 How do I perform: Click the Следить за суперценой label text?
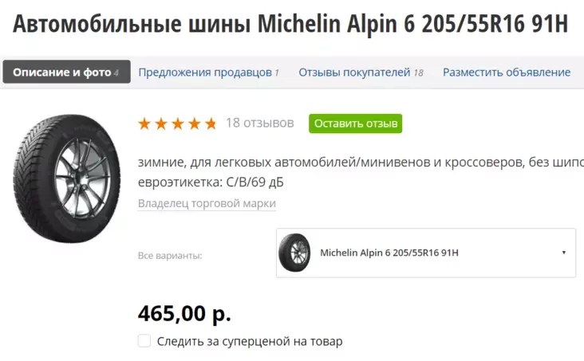250,341
